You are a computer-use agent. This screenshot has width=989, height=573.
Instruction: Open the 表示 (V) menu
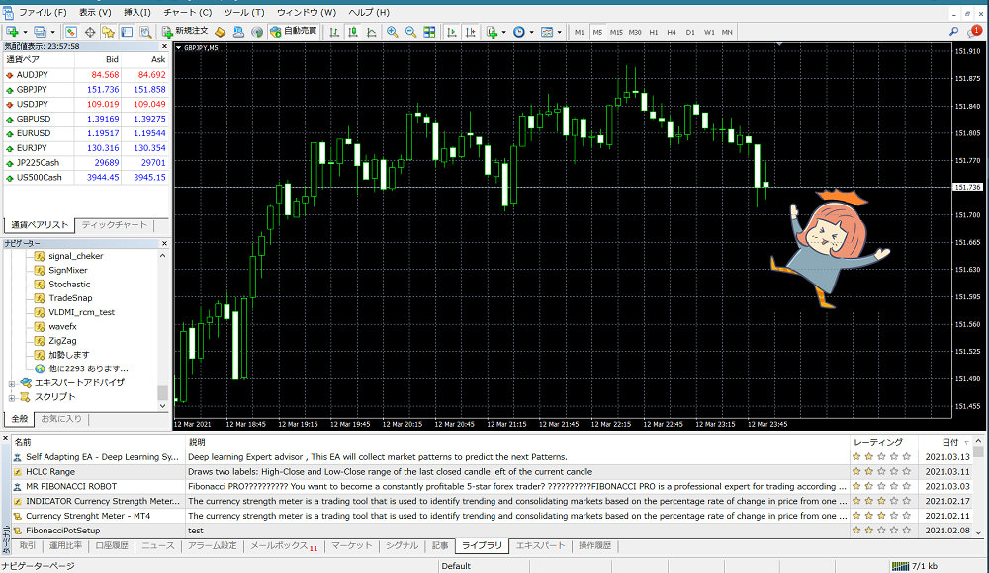(95, 12)
